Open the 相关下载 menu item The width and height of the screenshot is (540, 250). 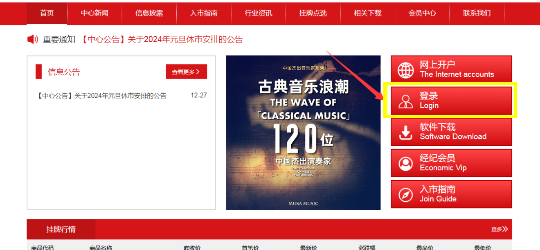(368, 13)
